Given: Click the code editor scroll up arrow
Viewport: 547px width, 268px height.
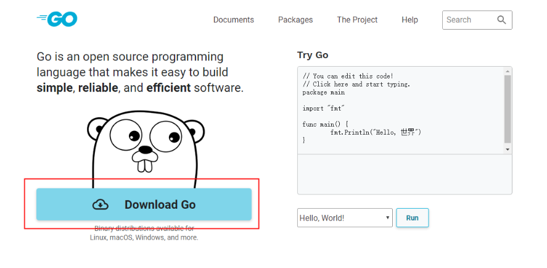Looking at the screenshot, I should (508, 71).
